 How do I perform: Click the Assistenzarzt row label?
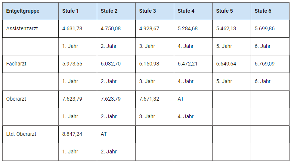(22, 28)
